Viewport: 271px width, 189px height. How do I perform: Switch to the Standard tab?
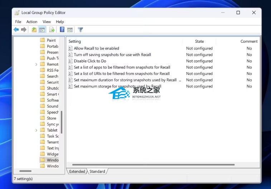coord(97,171)
